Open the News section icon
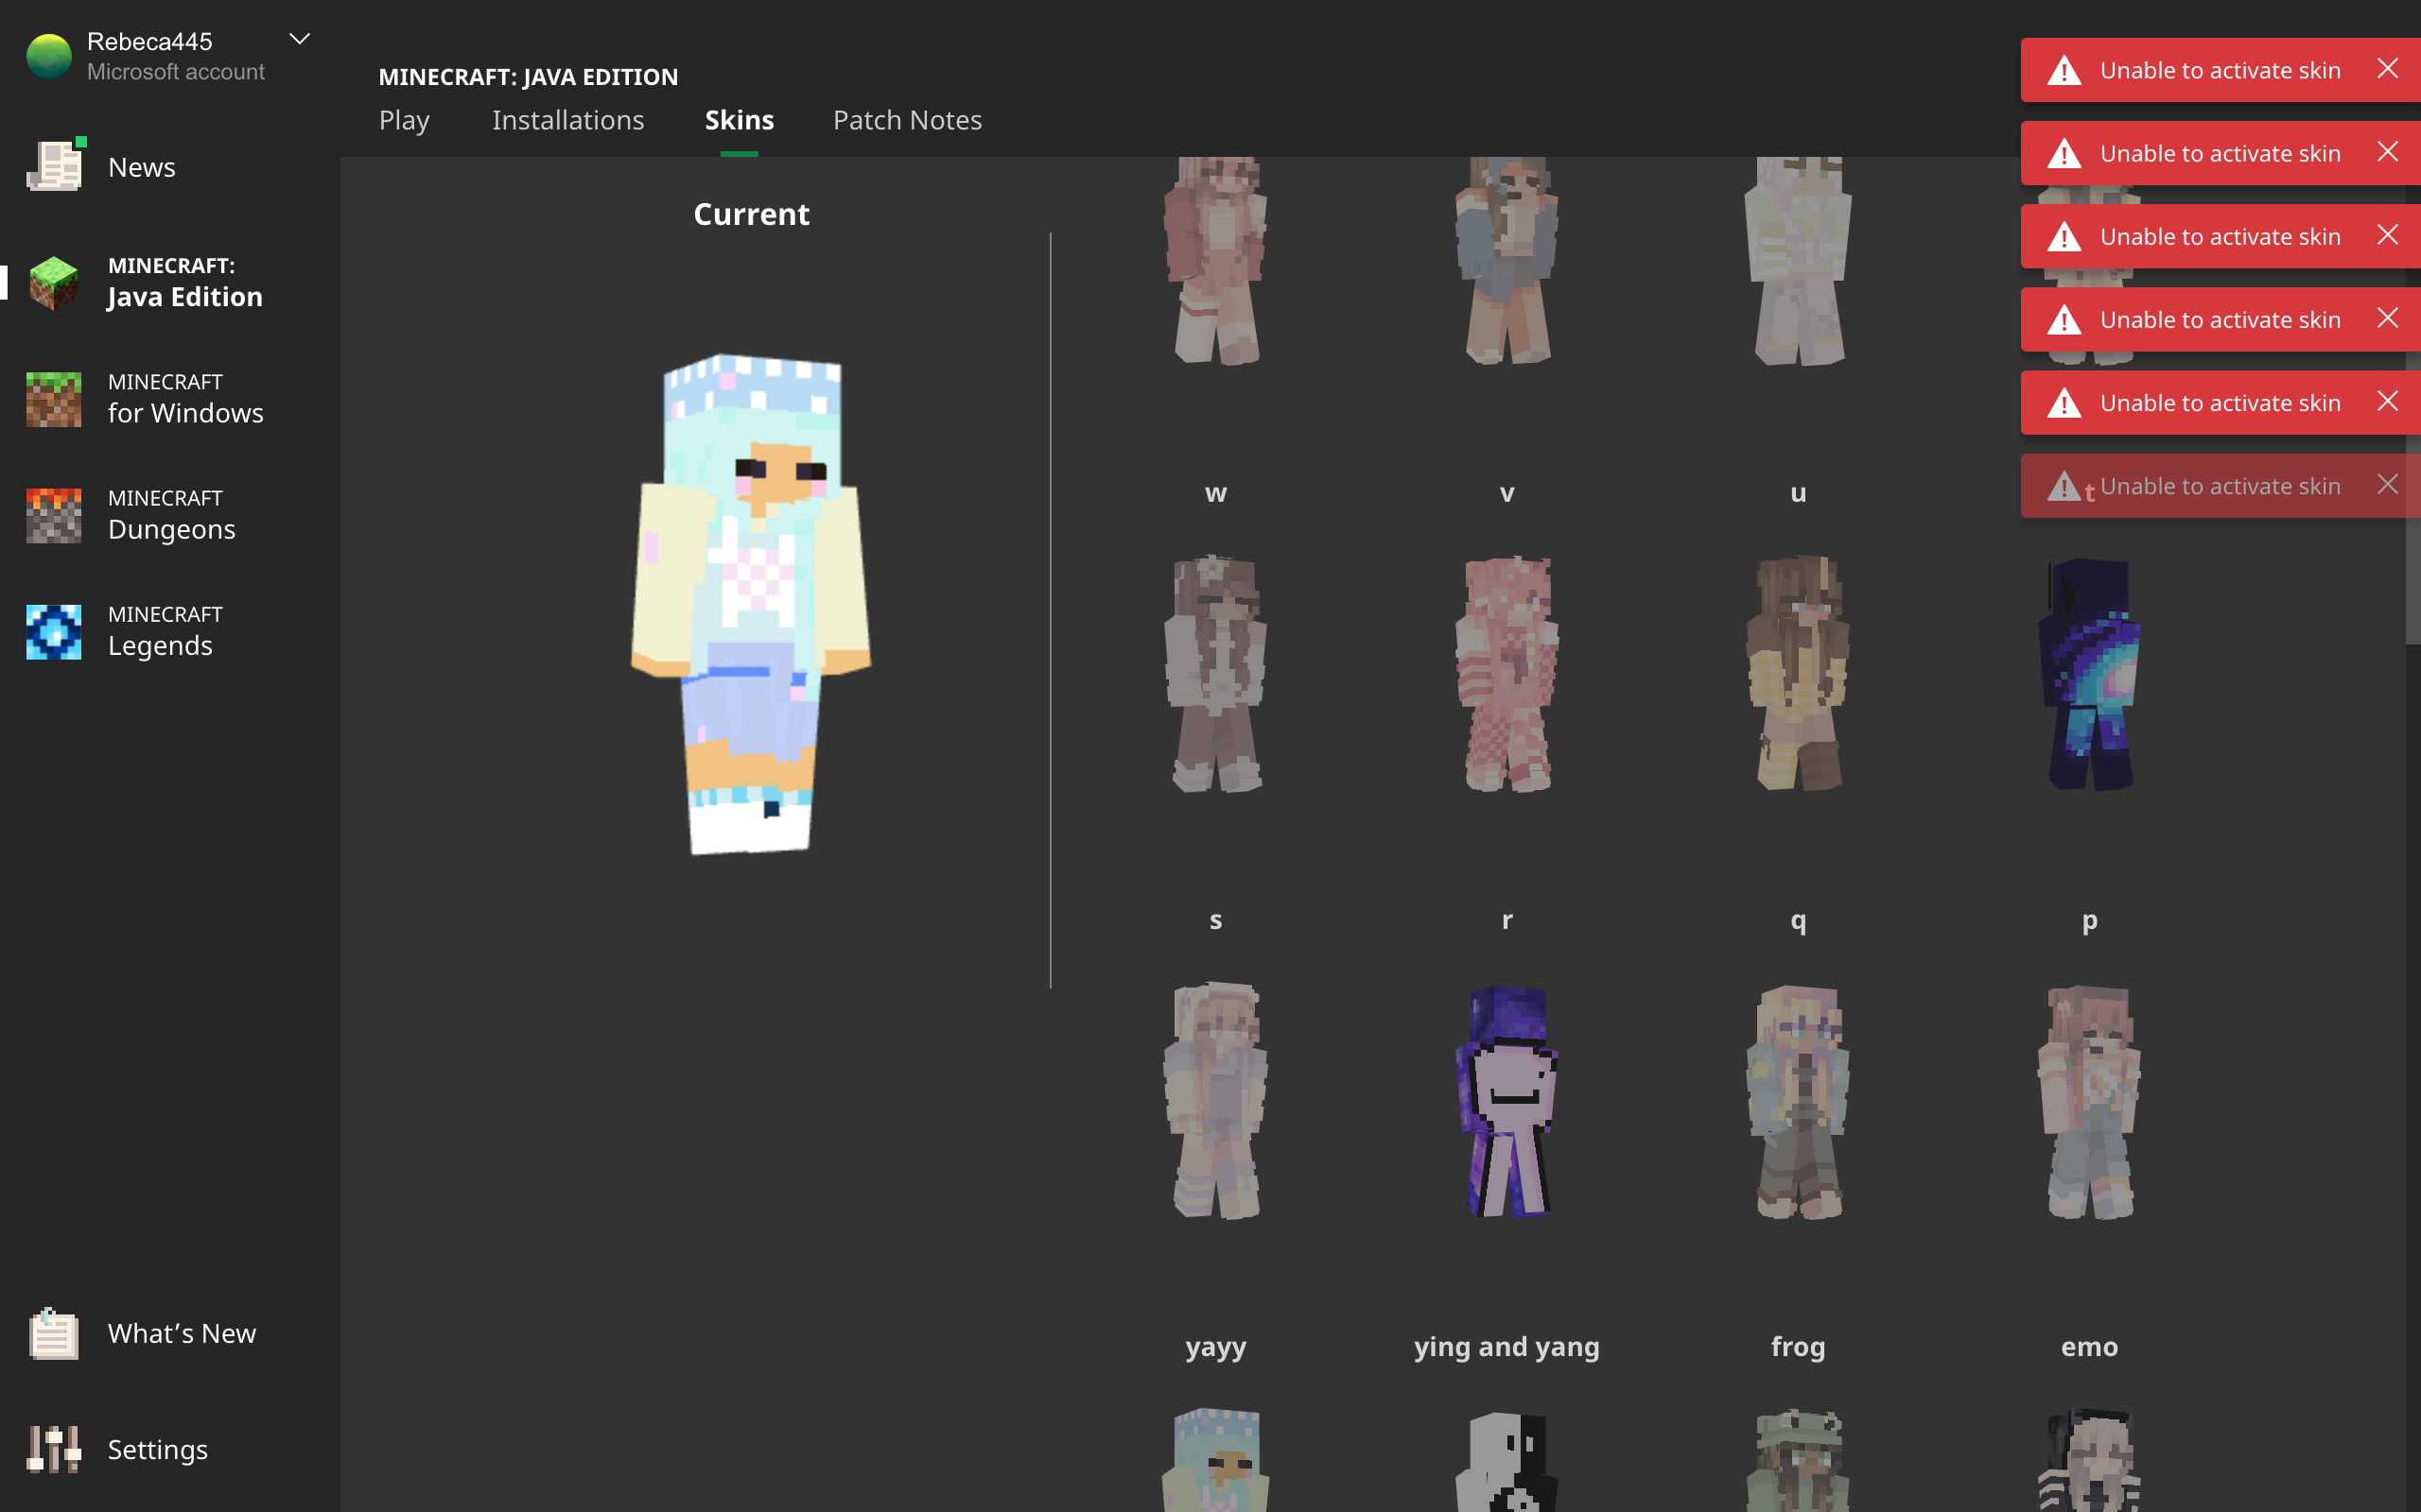The width and height of the screenshot is (2421, 1512). [x=54, y=166]
